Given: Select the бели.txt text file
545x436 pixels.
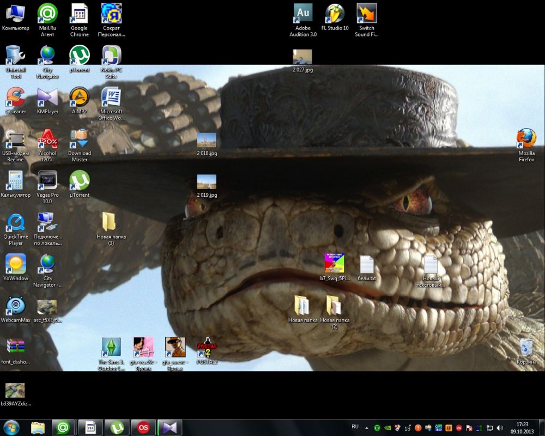Looking at the screenshot, I should click(x=367, y=268).
